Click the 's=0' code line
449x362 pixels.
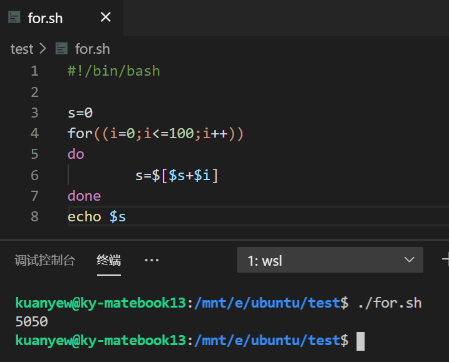pyautogui.click(x=80, y=113)
